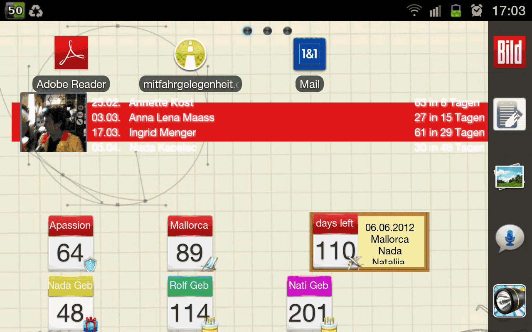Start voice search microphone icon
This screenshot has height=332, width=532.
coord(509,239)
